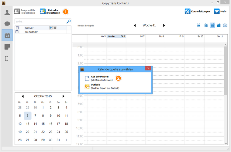Image resolution: width=231 pixels, height=152 pixels.
Task: Click the Oktober 2015 month label
Action: pyautogui.click(x=43, y=96)
